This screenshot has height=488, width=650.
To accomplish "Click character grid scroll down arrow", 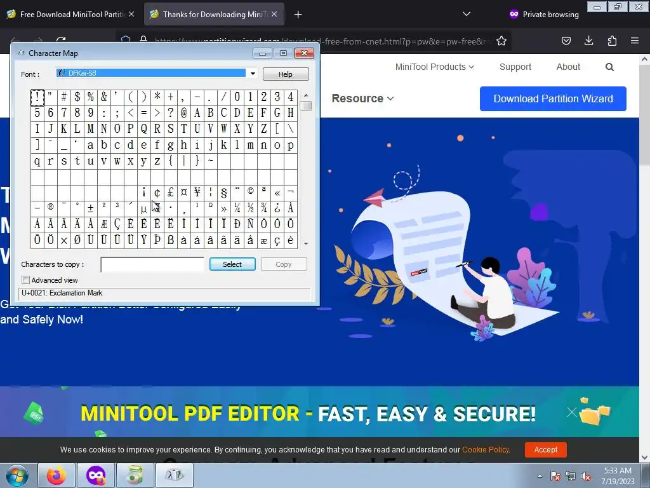I will coord(306,243).
